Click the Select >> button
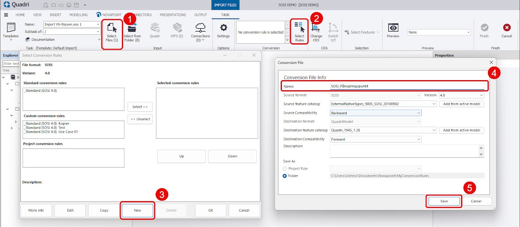The image size is (520, 227). 140,107
